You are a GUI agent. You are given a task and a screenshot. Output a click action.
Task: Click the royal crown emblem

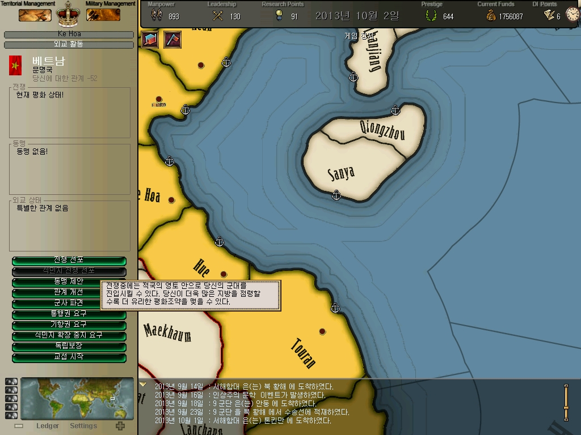[68, 14]
